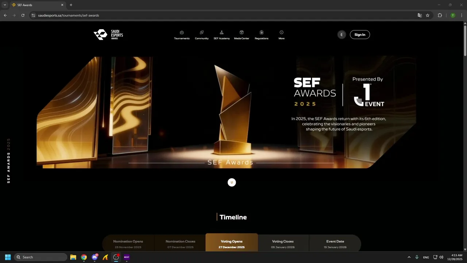Click the microphone tray icon
Viewport: 467px width, 263px height.
tap(417, 257)
